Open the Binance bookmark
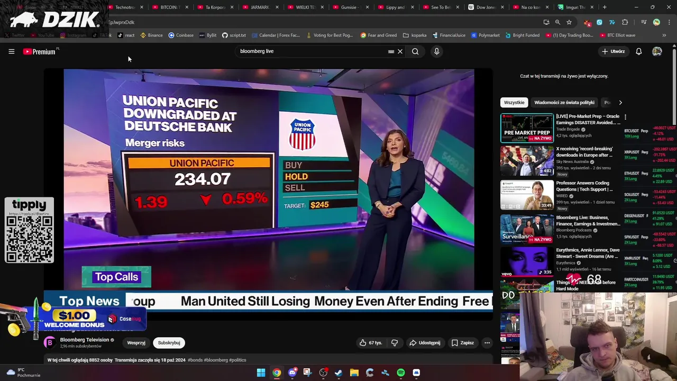677x381 pixels. point(151,35)
